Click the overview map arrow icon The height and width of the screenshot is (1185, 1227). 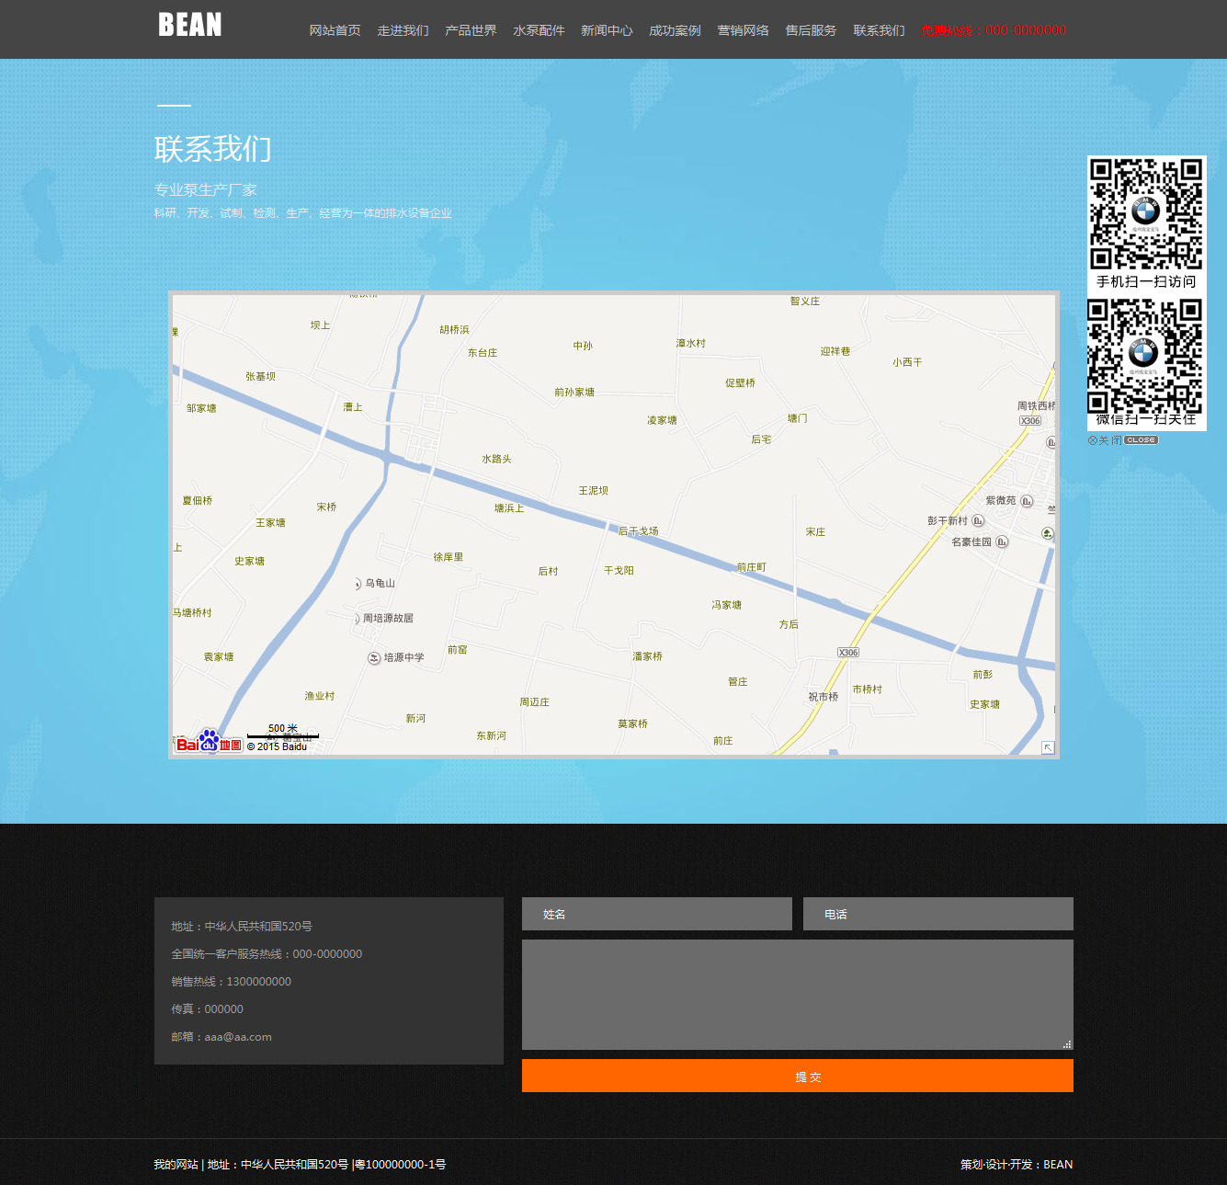click(x=1047, y=747)
